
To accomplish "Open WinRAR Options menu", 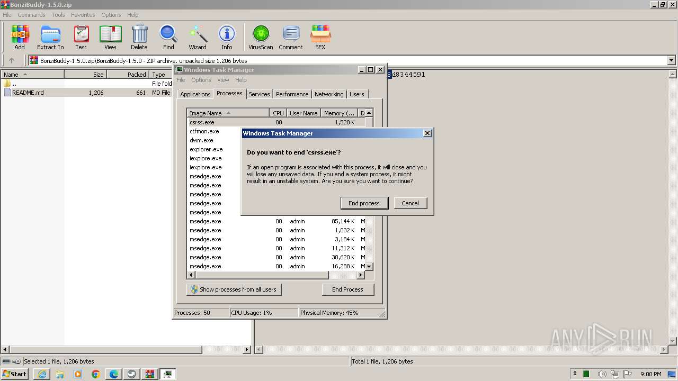I will point(111,15).
